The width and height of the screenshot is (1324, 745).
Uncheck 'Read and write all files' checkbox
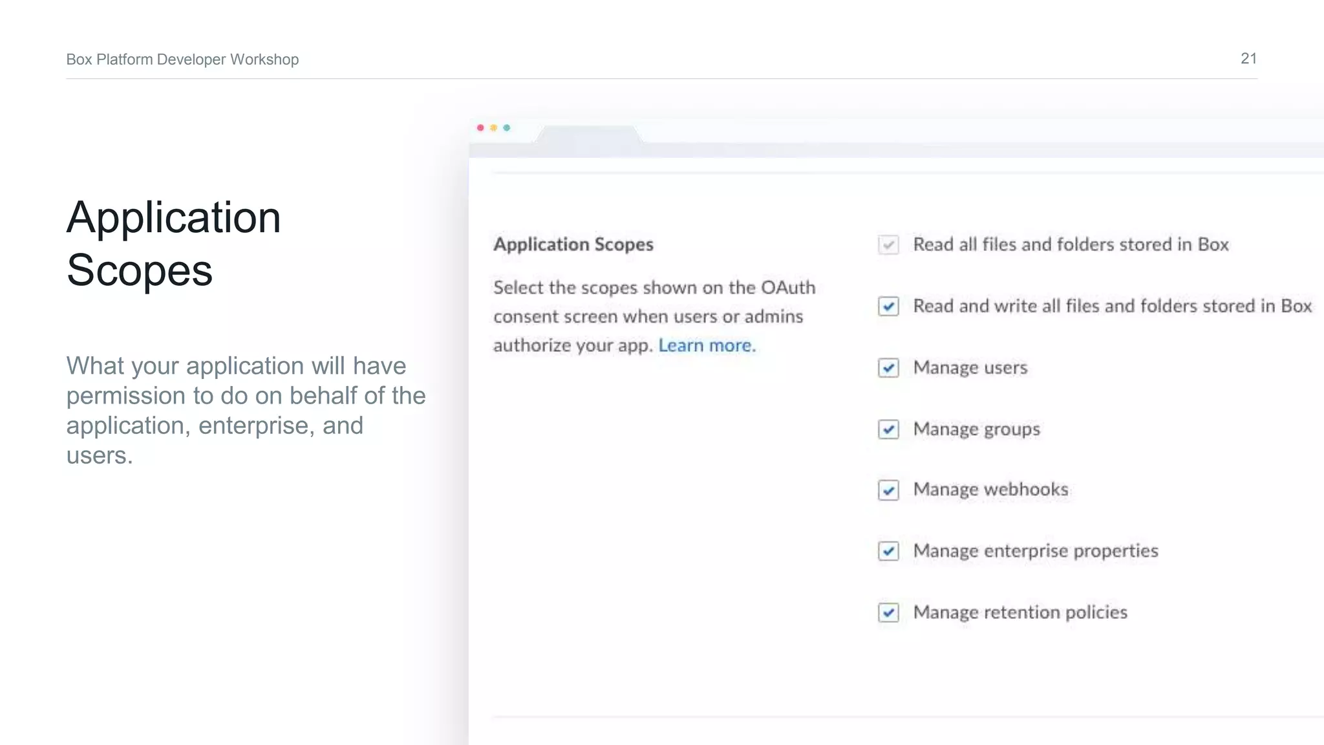coord(888,306)
